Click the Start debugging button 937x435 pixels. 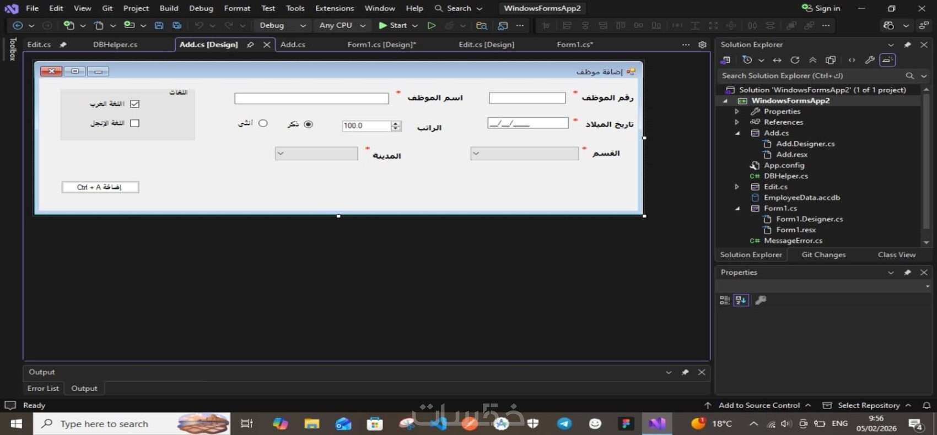point(392,25)
